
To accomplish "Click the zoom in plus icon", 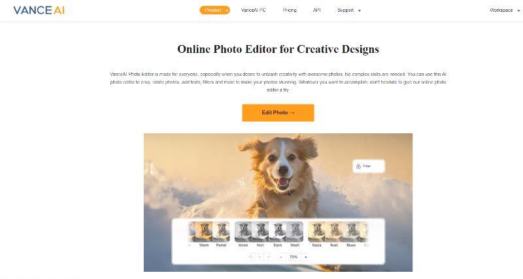I will (x=305, y=257).
